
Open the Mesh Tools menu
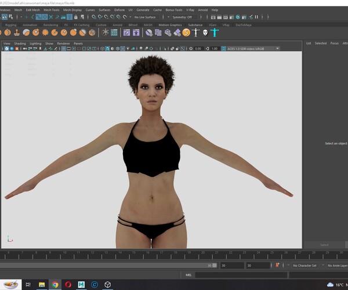click(51, 10)
